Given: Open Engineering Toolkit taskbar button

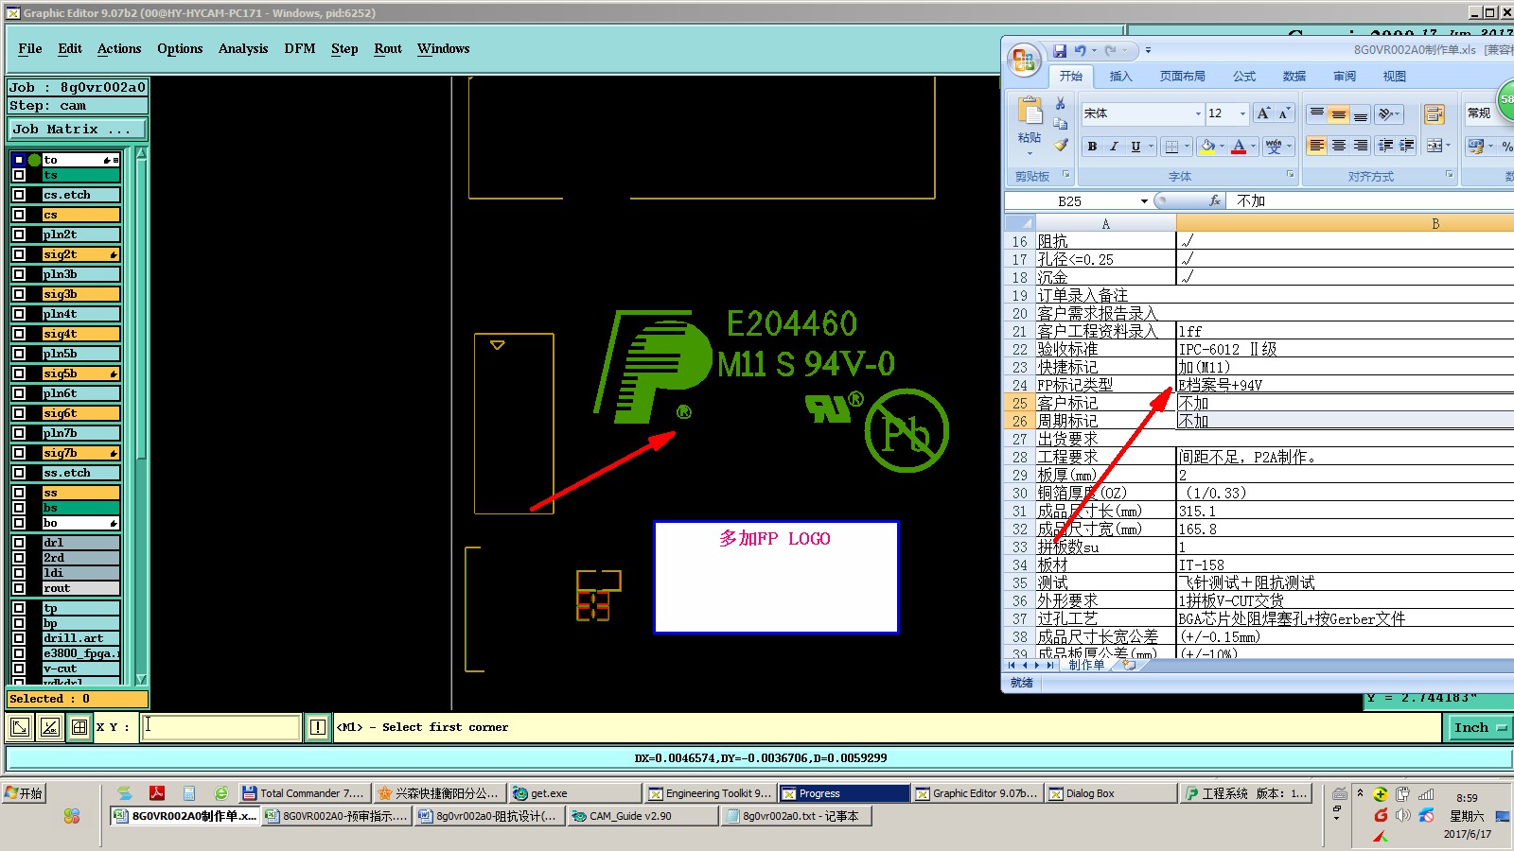Looking at the screenshot, I should click(x=710, y=793).
